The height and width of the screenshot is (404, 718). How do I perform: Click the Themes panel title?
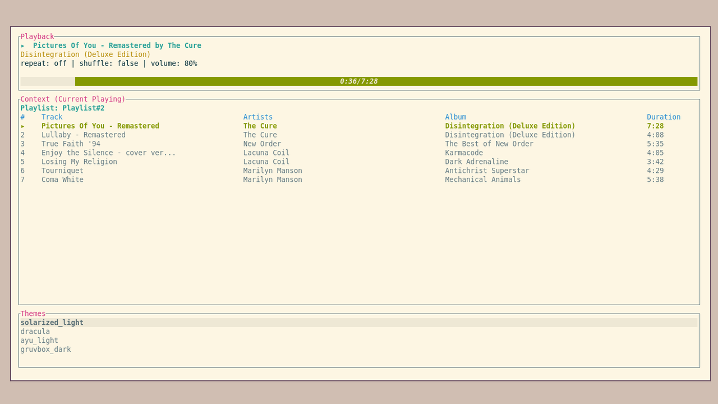[x=33, y=314]
